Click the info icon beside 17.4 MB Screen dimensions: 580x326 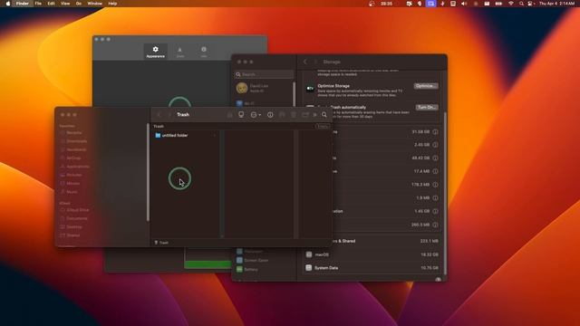435,171
